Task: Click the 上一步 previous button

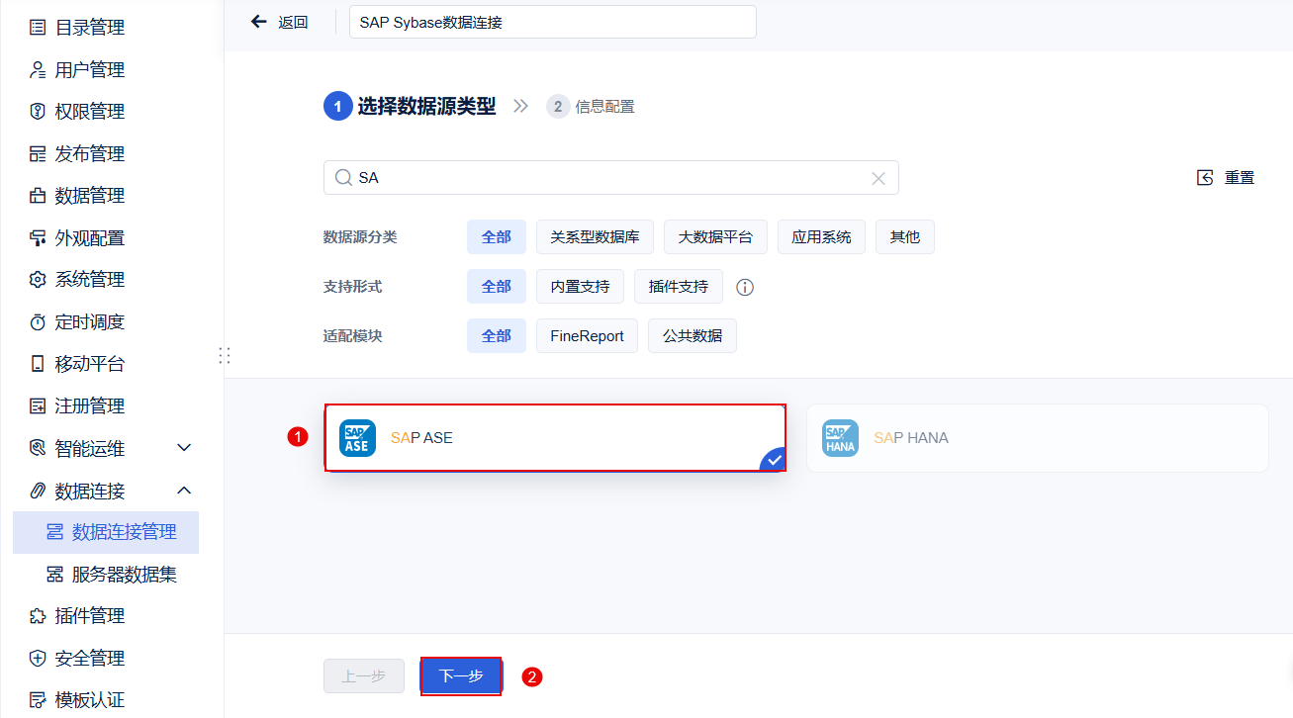Action: [x=364, y=676]
